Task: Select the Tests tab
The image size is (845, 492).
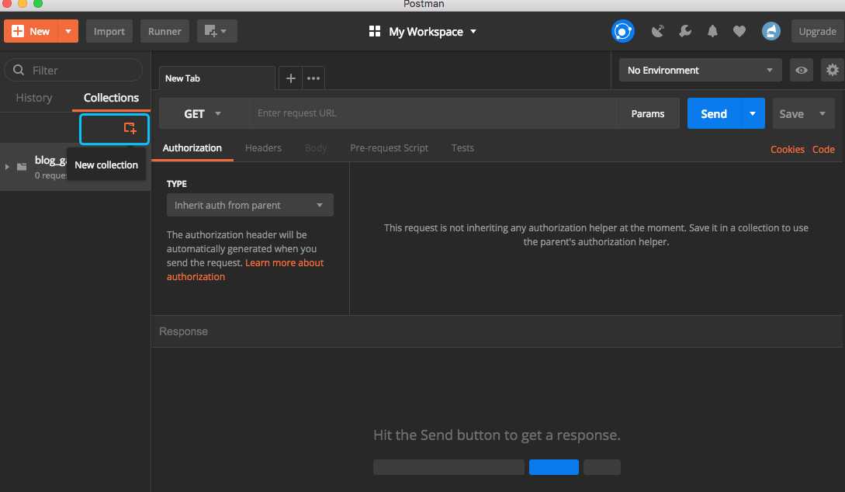Action: 462,147
